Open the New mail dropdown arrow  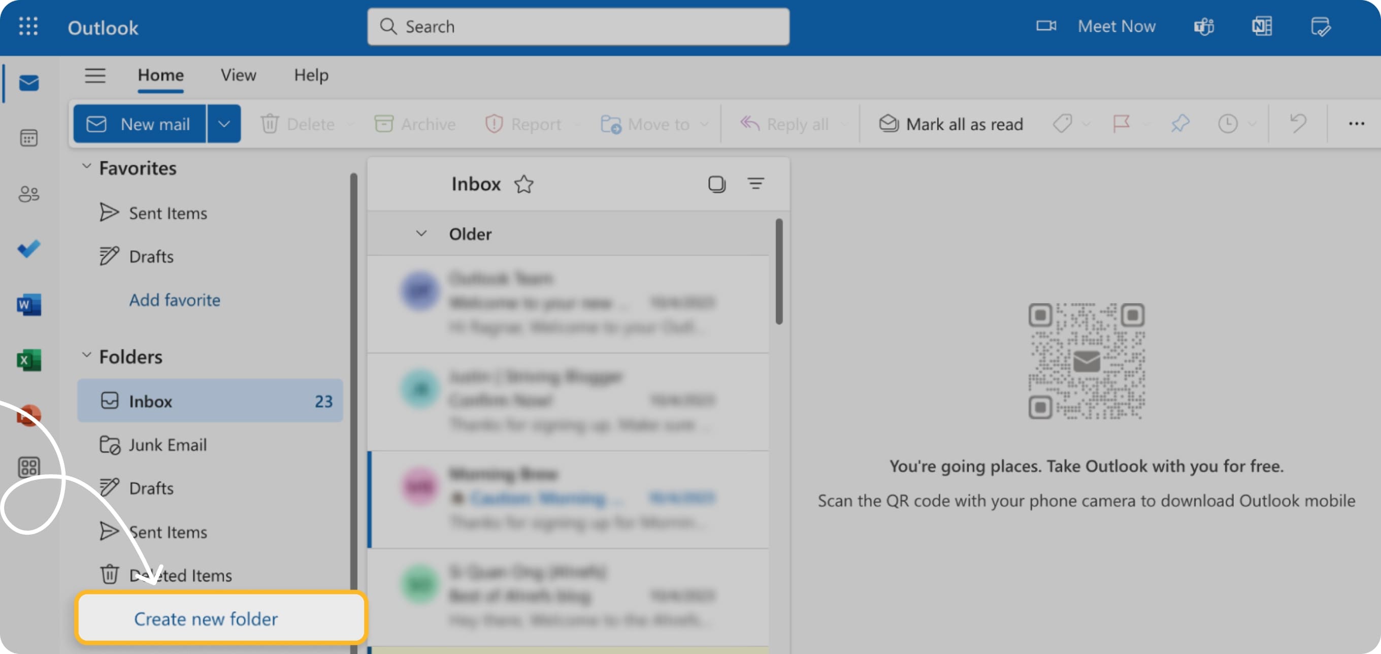click(x=224, y=123)
